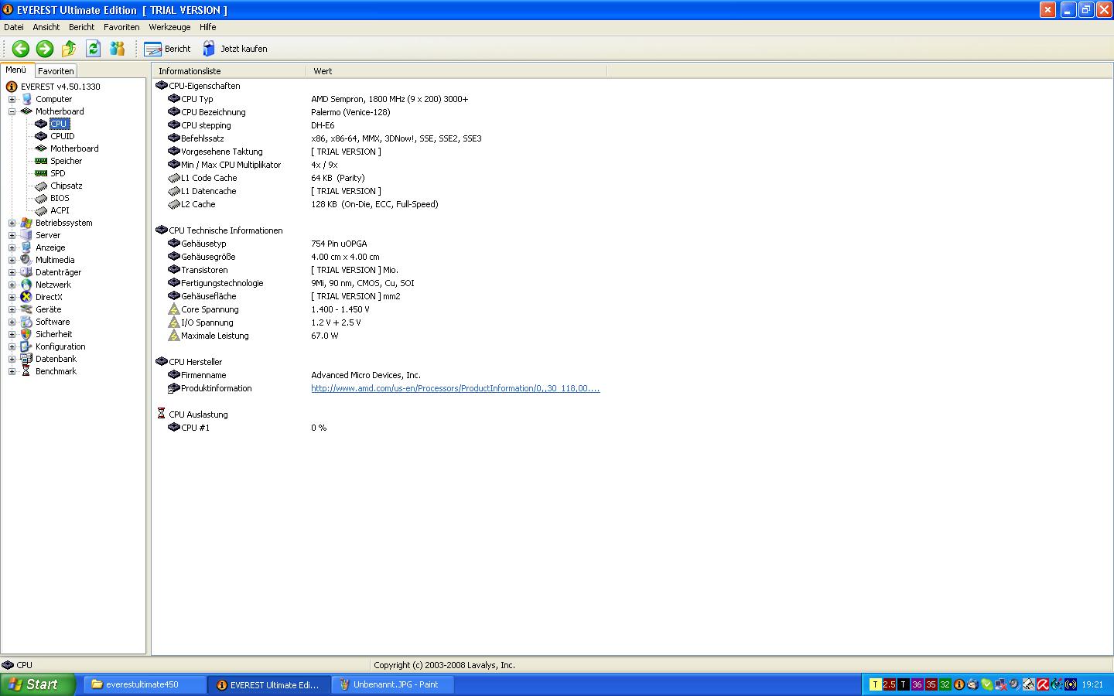The width and height of the screenshot is (1114, 696).
Task: Click the green 32 tray temperature icon
Action: (x=945, y=684)
